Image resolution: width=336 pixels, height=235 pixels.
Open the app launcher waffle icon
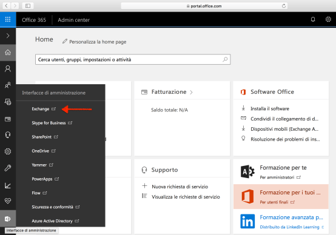(8, 19)
